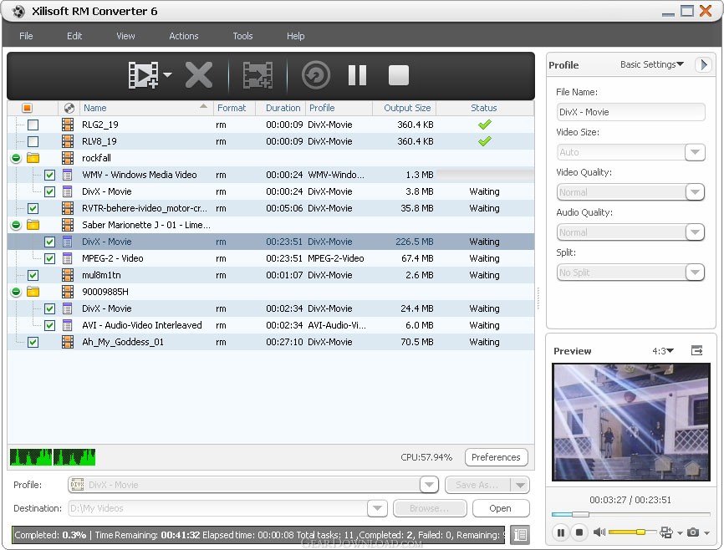Screen dimensions: 724x550
Task: Pause the conversion from the main toolbar
Action: pyautogui.click(x=357, y=75)
